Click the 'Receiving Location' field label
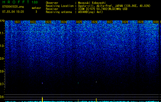 click(x=60, y=6)
